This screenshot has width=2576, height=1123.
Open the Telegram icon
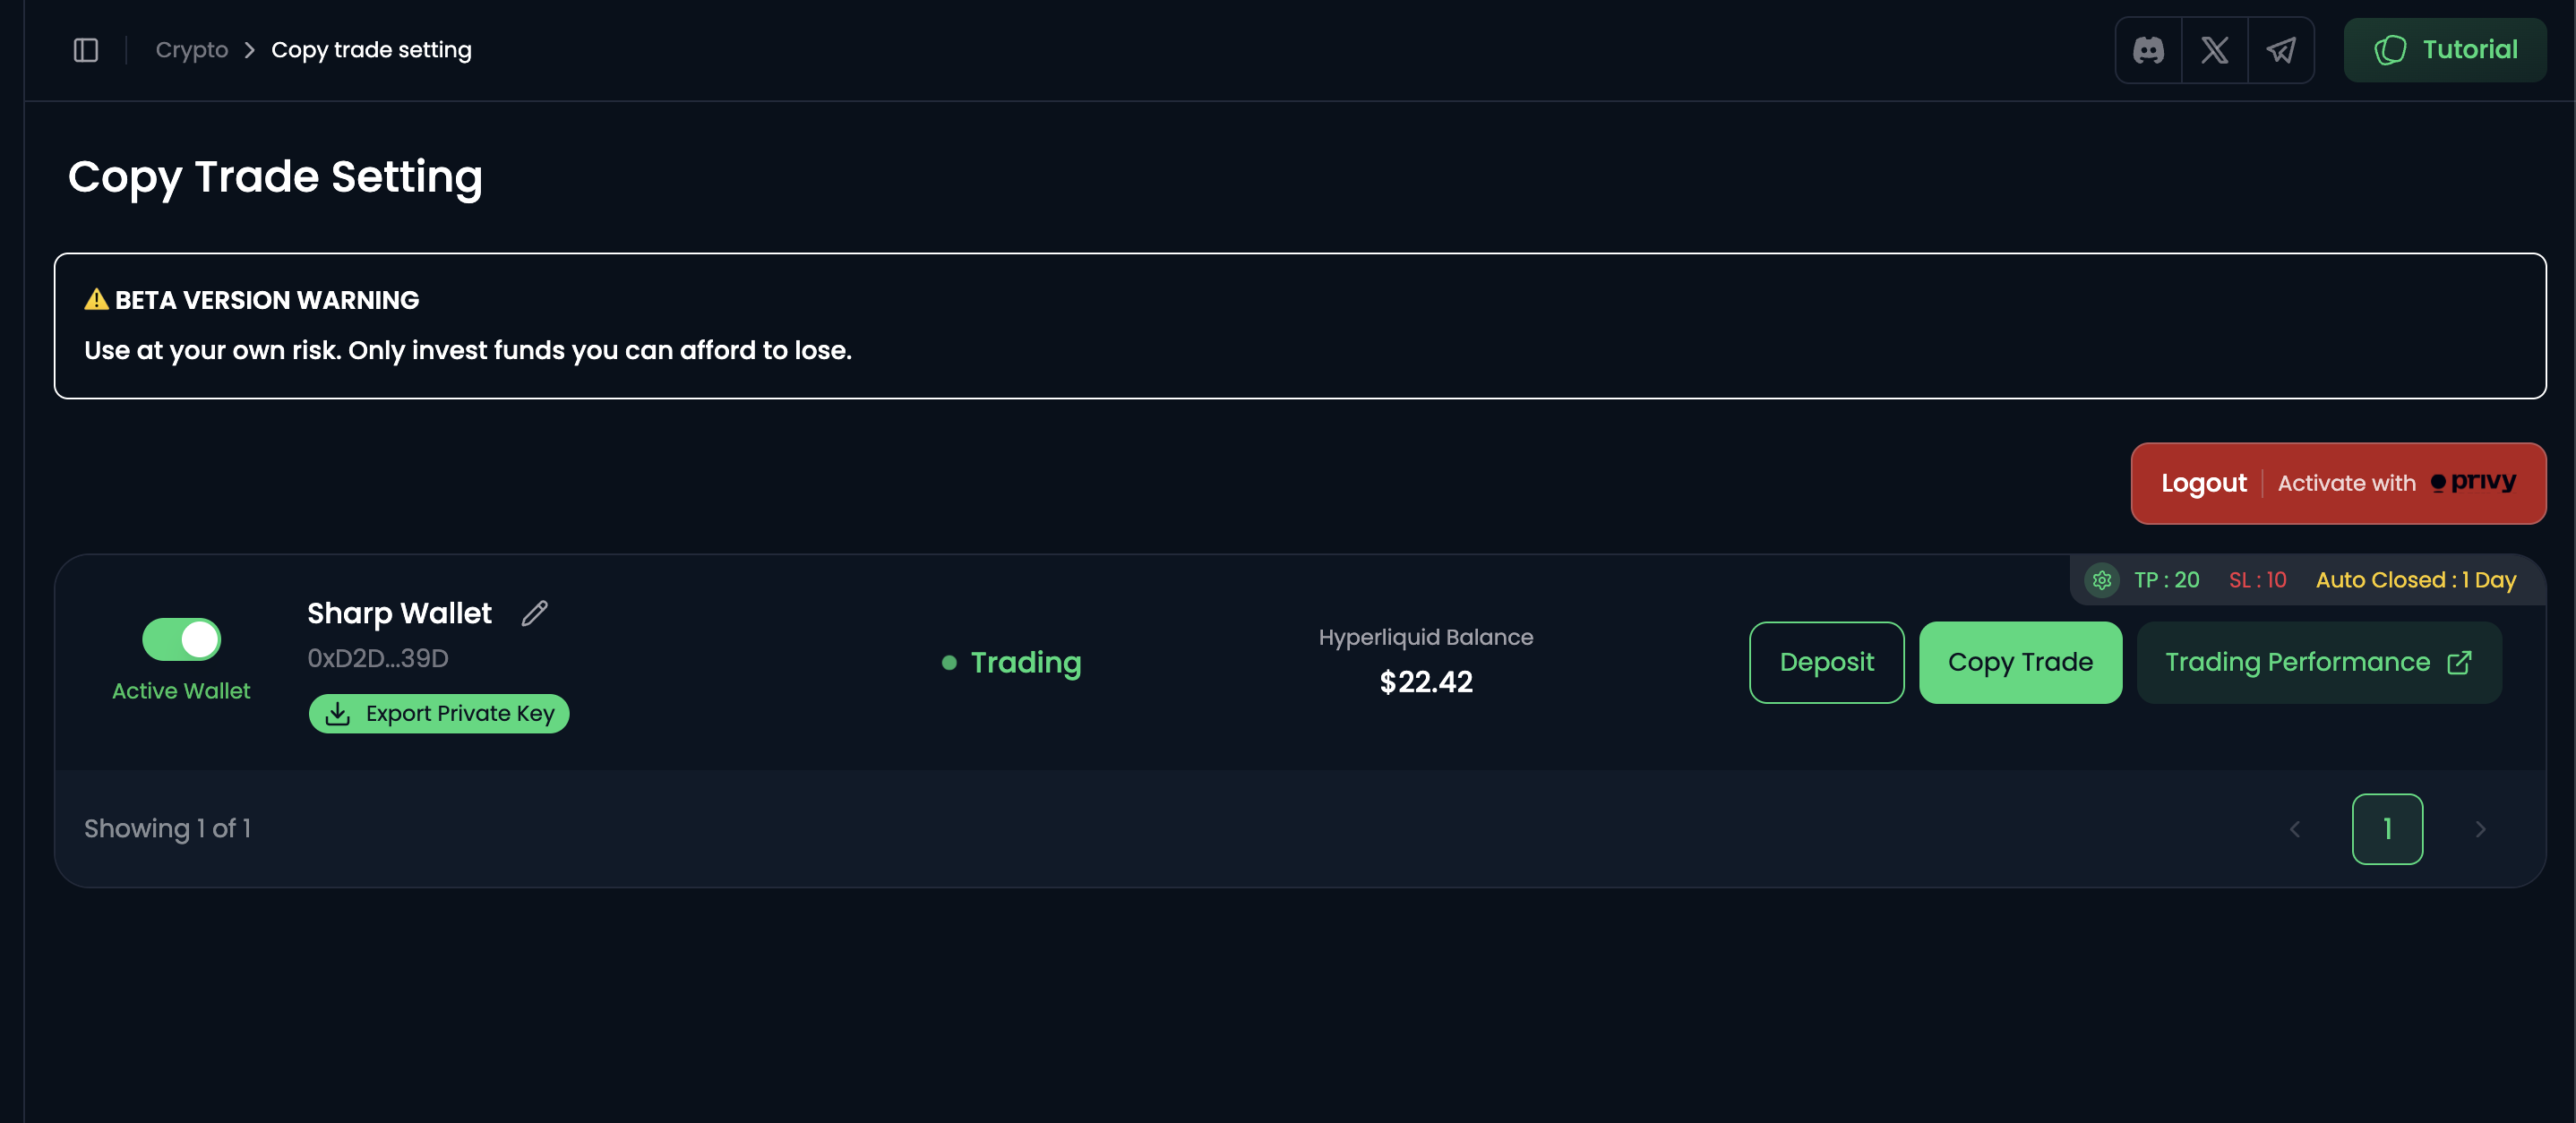[x=2281, y=50]
